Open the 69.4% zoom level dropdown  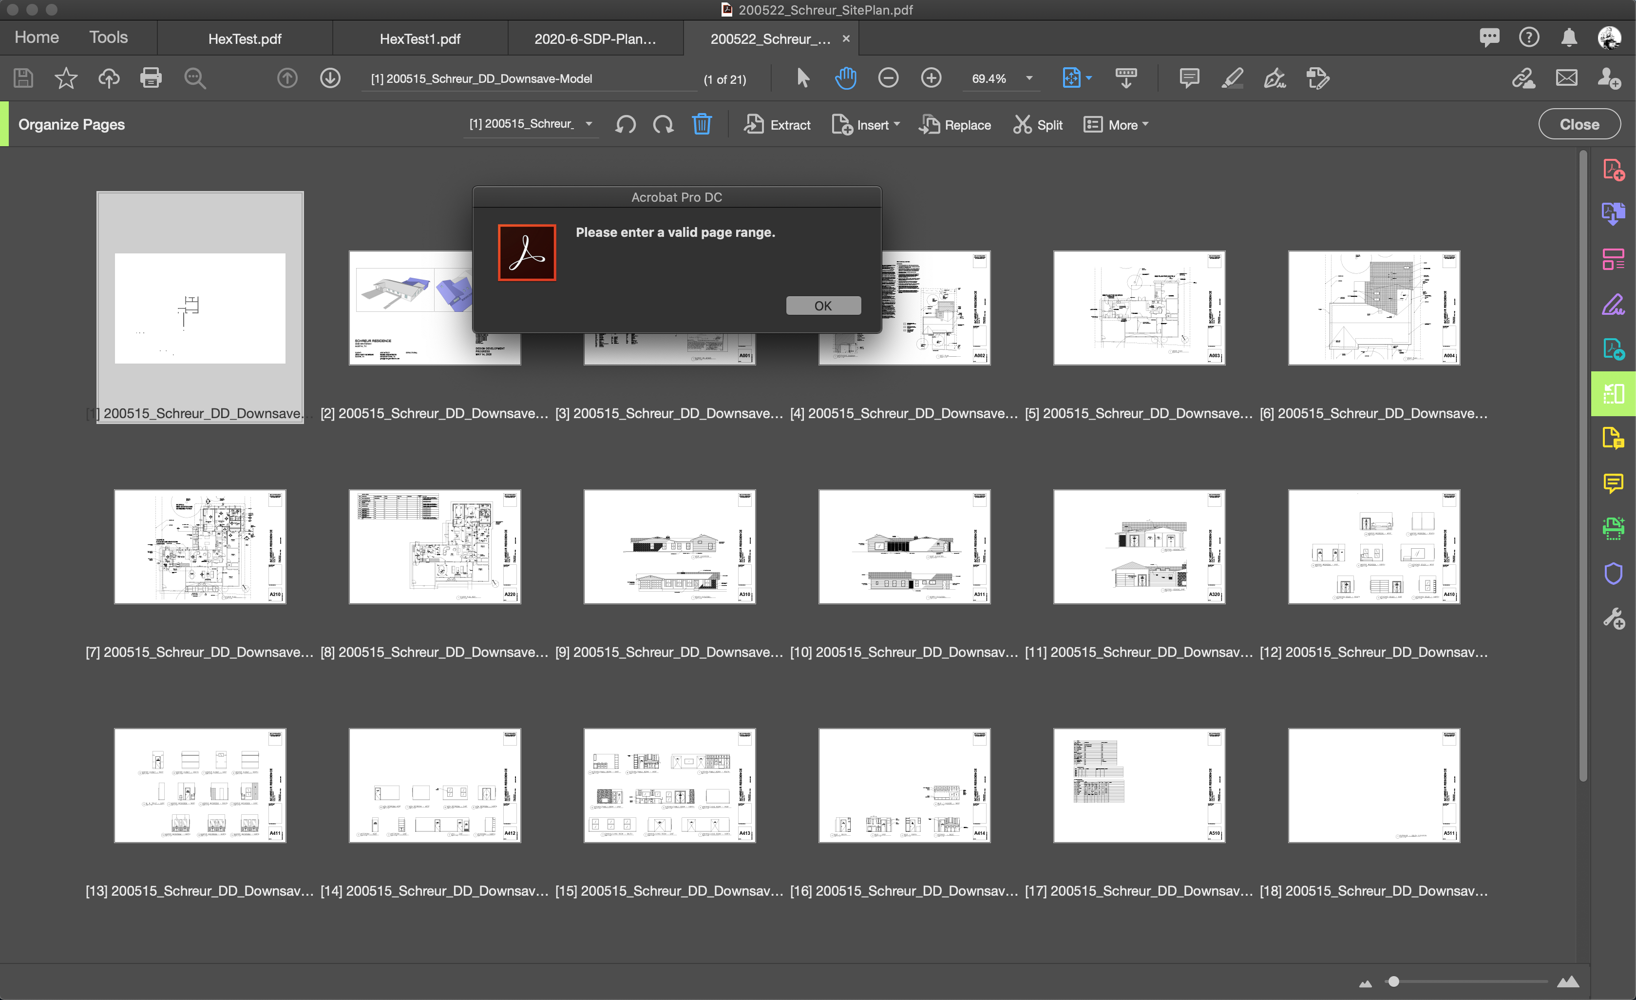tap(1028, 78)
